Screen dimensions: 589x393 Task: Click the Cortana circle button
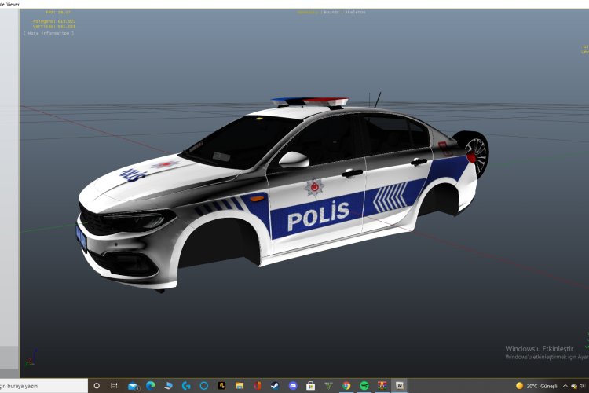[x=97, y=386]
